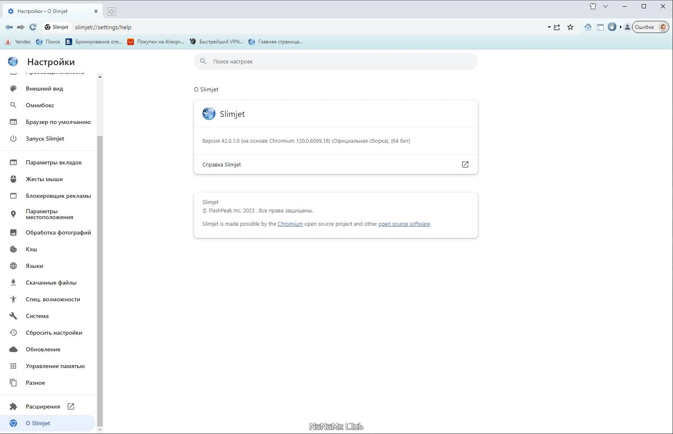Click the Кэш cookie icon
The image size is (673, 434).
coord(13,249)
